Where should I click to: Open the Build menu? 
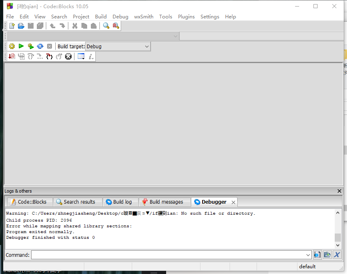click(101, 17)
